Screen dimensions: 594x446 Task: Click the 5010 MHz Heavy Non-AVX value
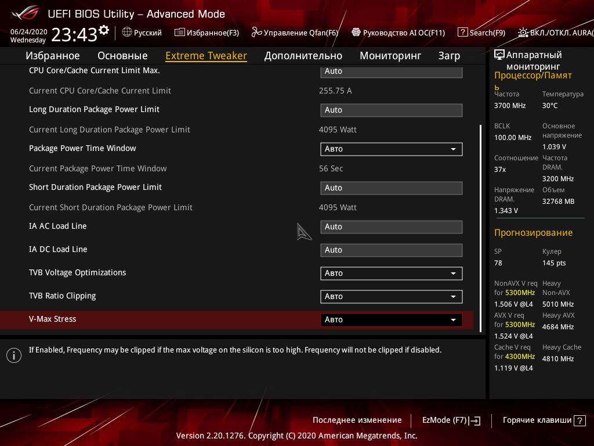(558, 304)
